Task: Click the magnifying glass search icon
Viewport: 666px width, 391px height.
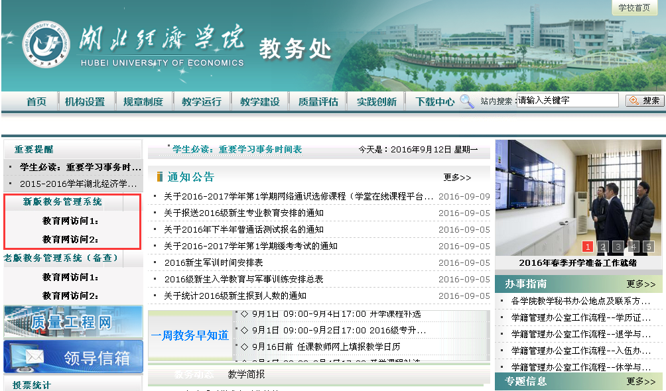Action: coord(467,101)
